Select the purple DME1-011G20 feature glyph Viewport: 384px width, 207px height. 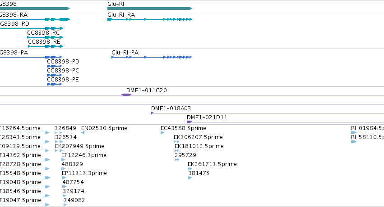click(x=126, y=95)
